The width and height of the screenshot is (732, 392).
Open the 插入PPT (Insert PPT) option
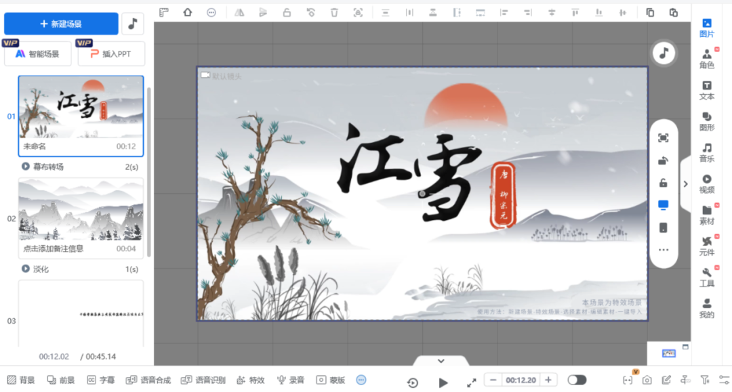coord(110,53)
